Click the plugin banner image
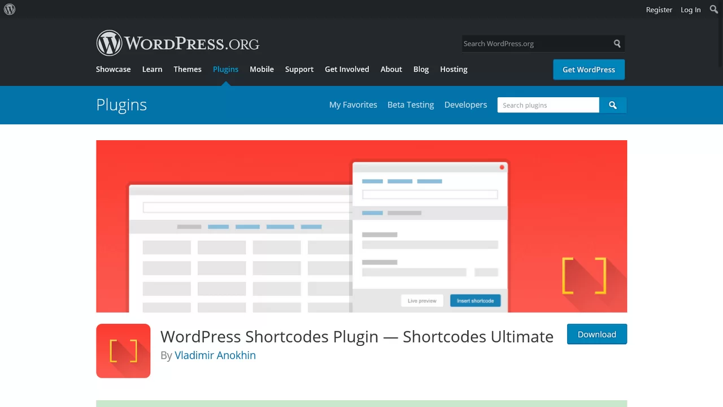The height and width of the screenshot is (407, 723). click(361, 226)
